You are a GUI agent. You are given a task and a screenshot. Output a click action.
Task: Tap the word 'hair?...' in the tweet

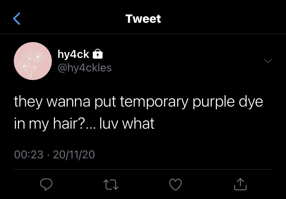74,123
